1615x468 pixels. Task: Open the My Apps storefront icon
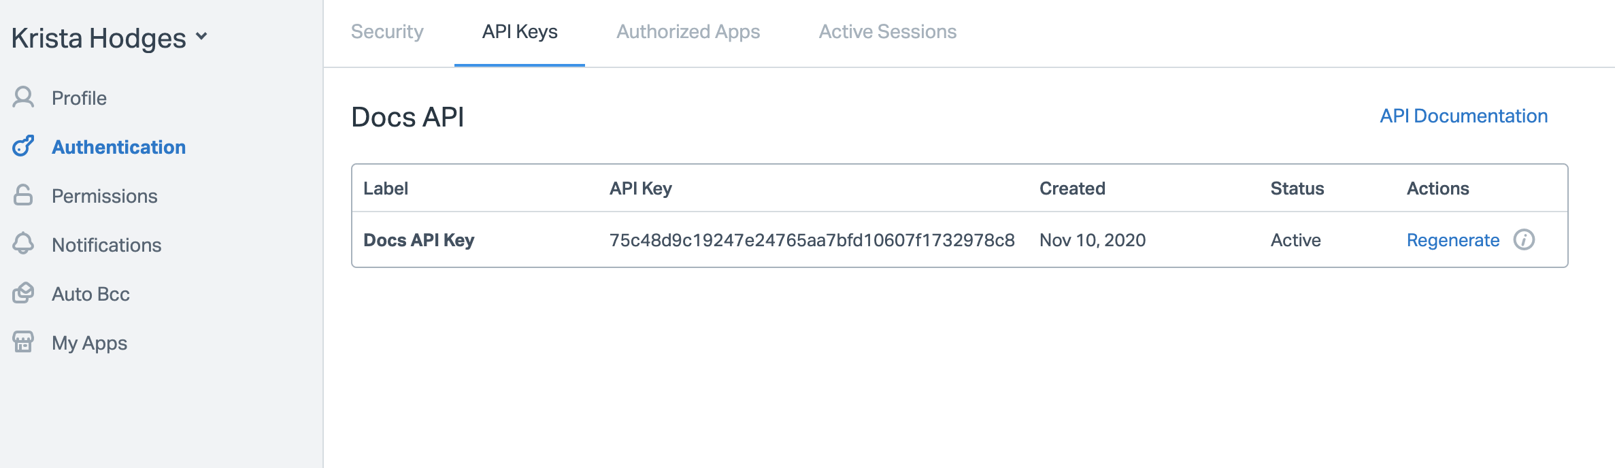[x=24, y=343]
